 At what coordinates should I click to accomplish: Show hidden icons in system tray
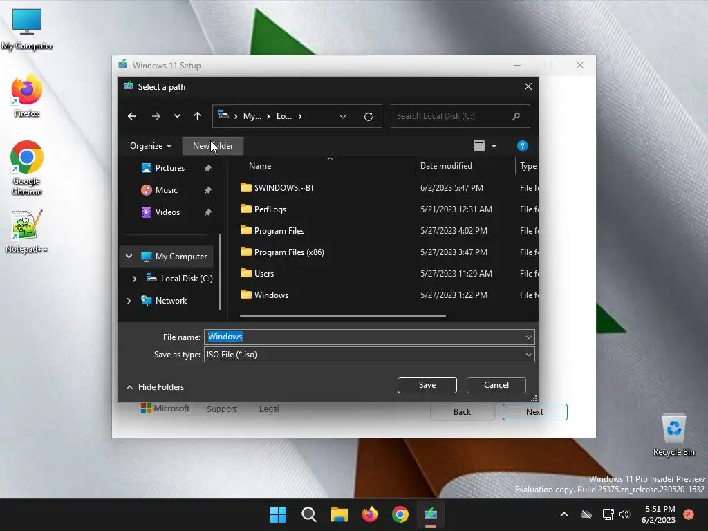pos(564,514)
